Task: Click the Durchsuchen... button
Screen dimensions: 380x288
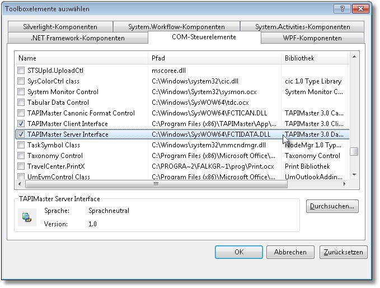Action: (x=332, y=206)
